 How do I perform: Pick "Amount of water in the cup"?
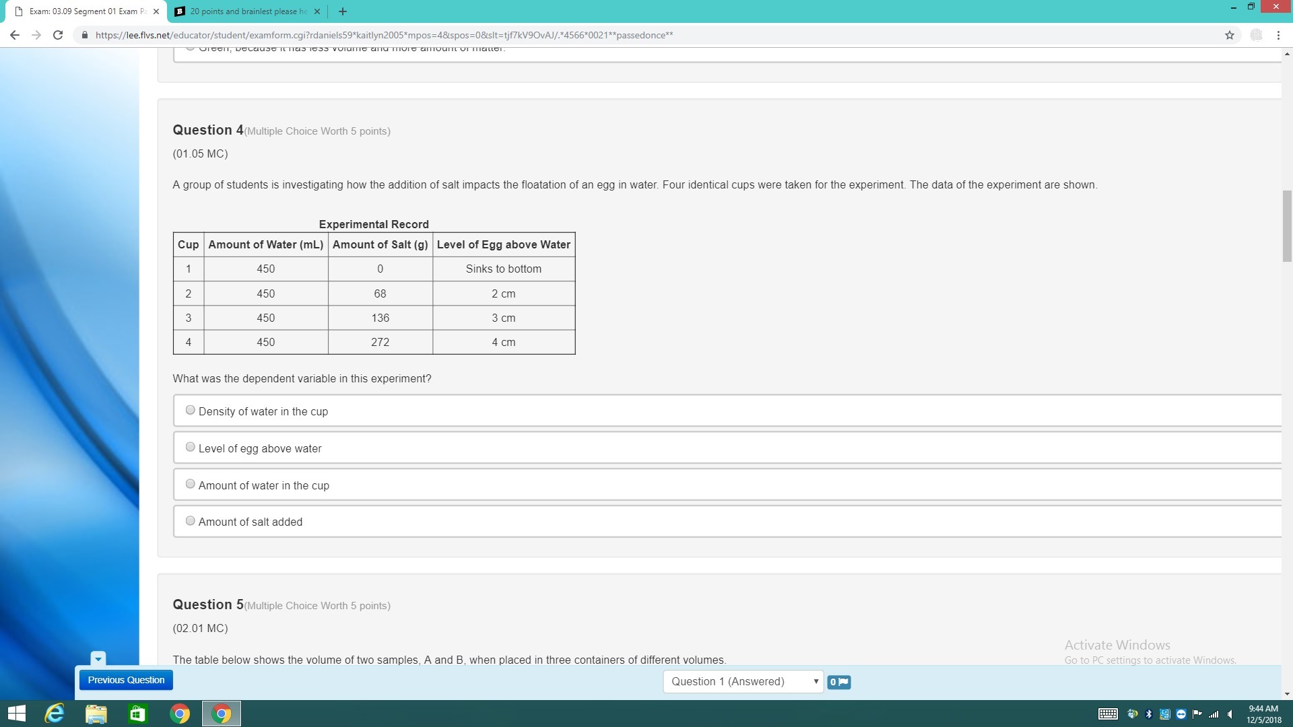(191, 484)
